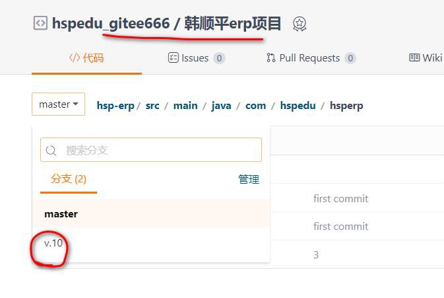Viewport: 444px width, 298px height.
Task: Click the code brackets icon in 代码 tab
Action: pyautogui.click(x=75, y=58)
